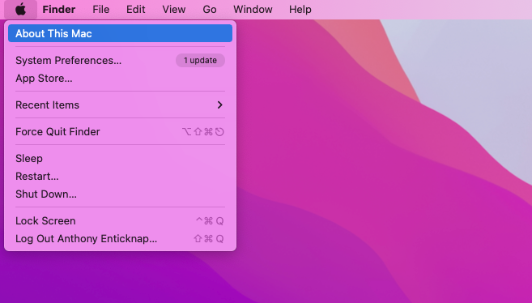
Task: Put the Mac to Sleep
Action: (120, 159)
